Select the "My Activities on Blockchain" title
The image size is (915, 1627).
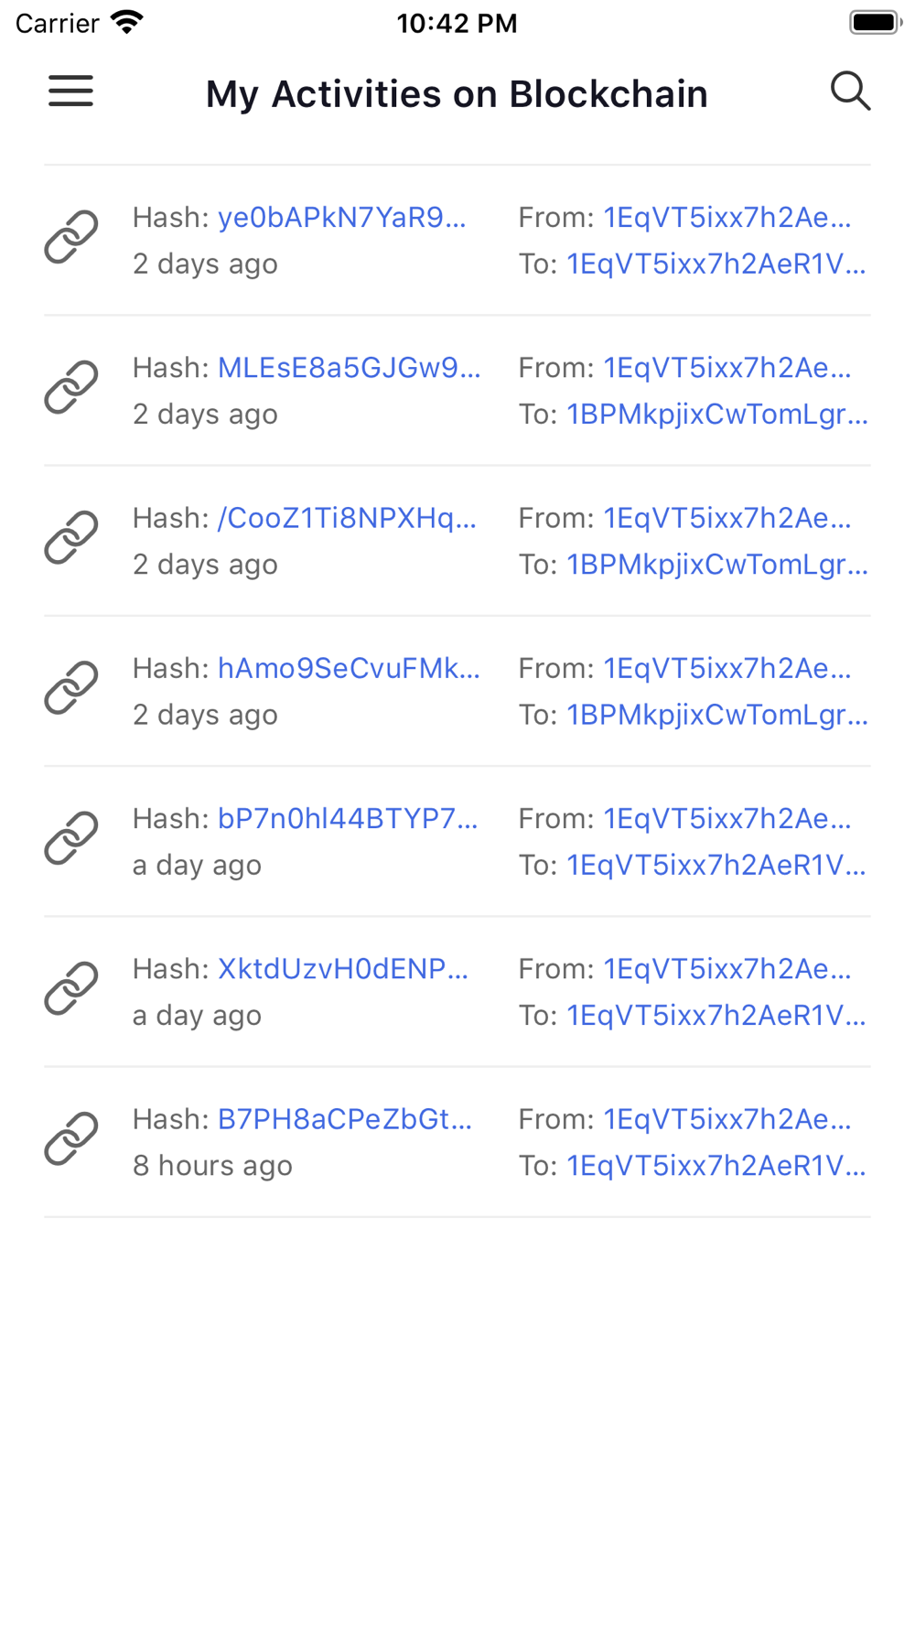[457, 93]
